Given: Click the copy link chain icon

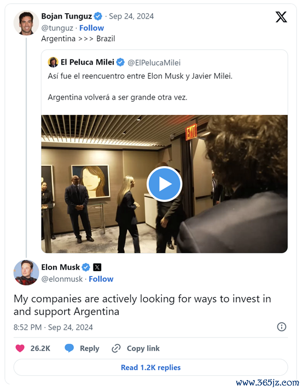Looking at the screenshot, I should click(116, 348).
